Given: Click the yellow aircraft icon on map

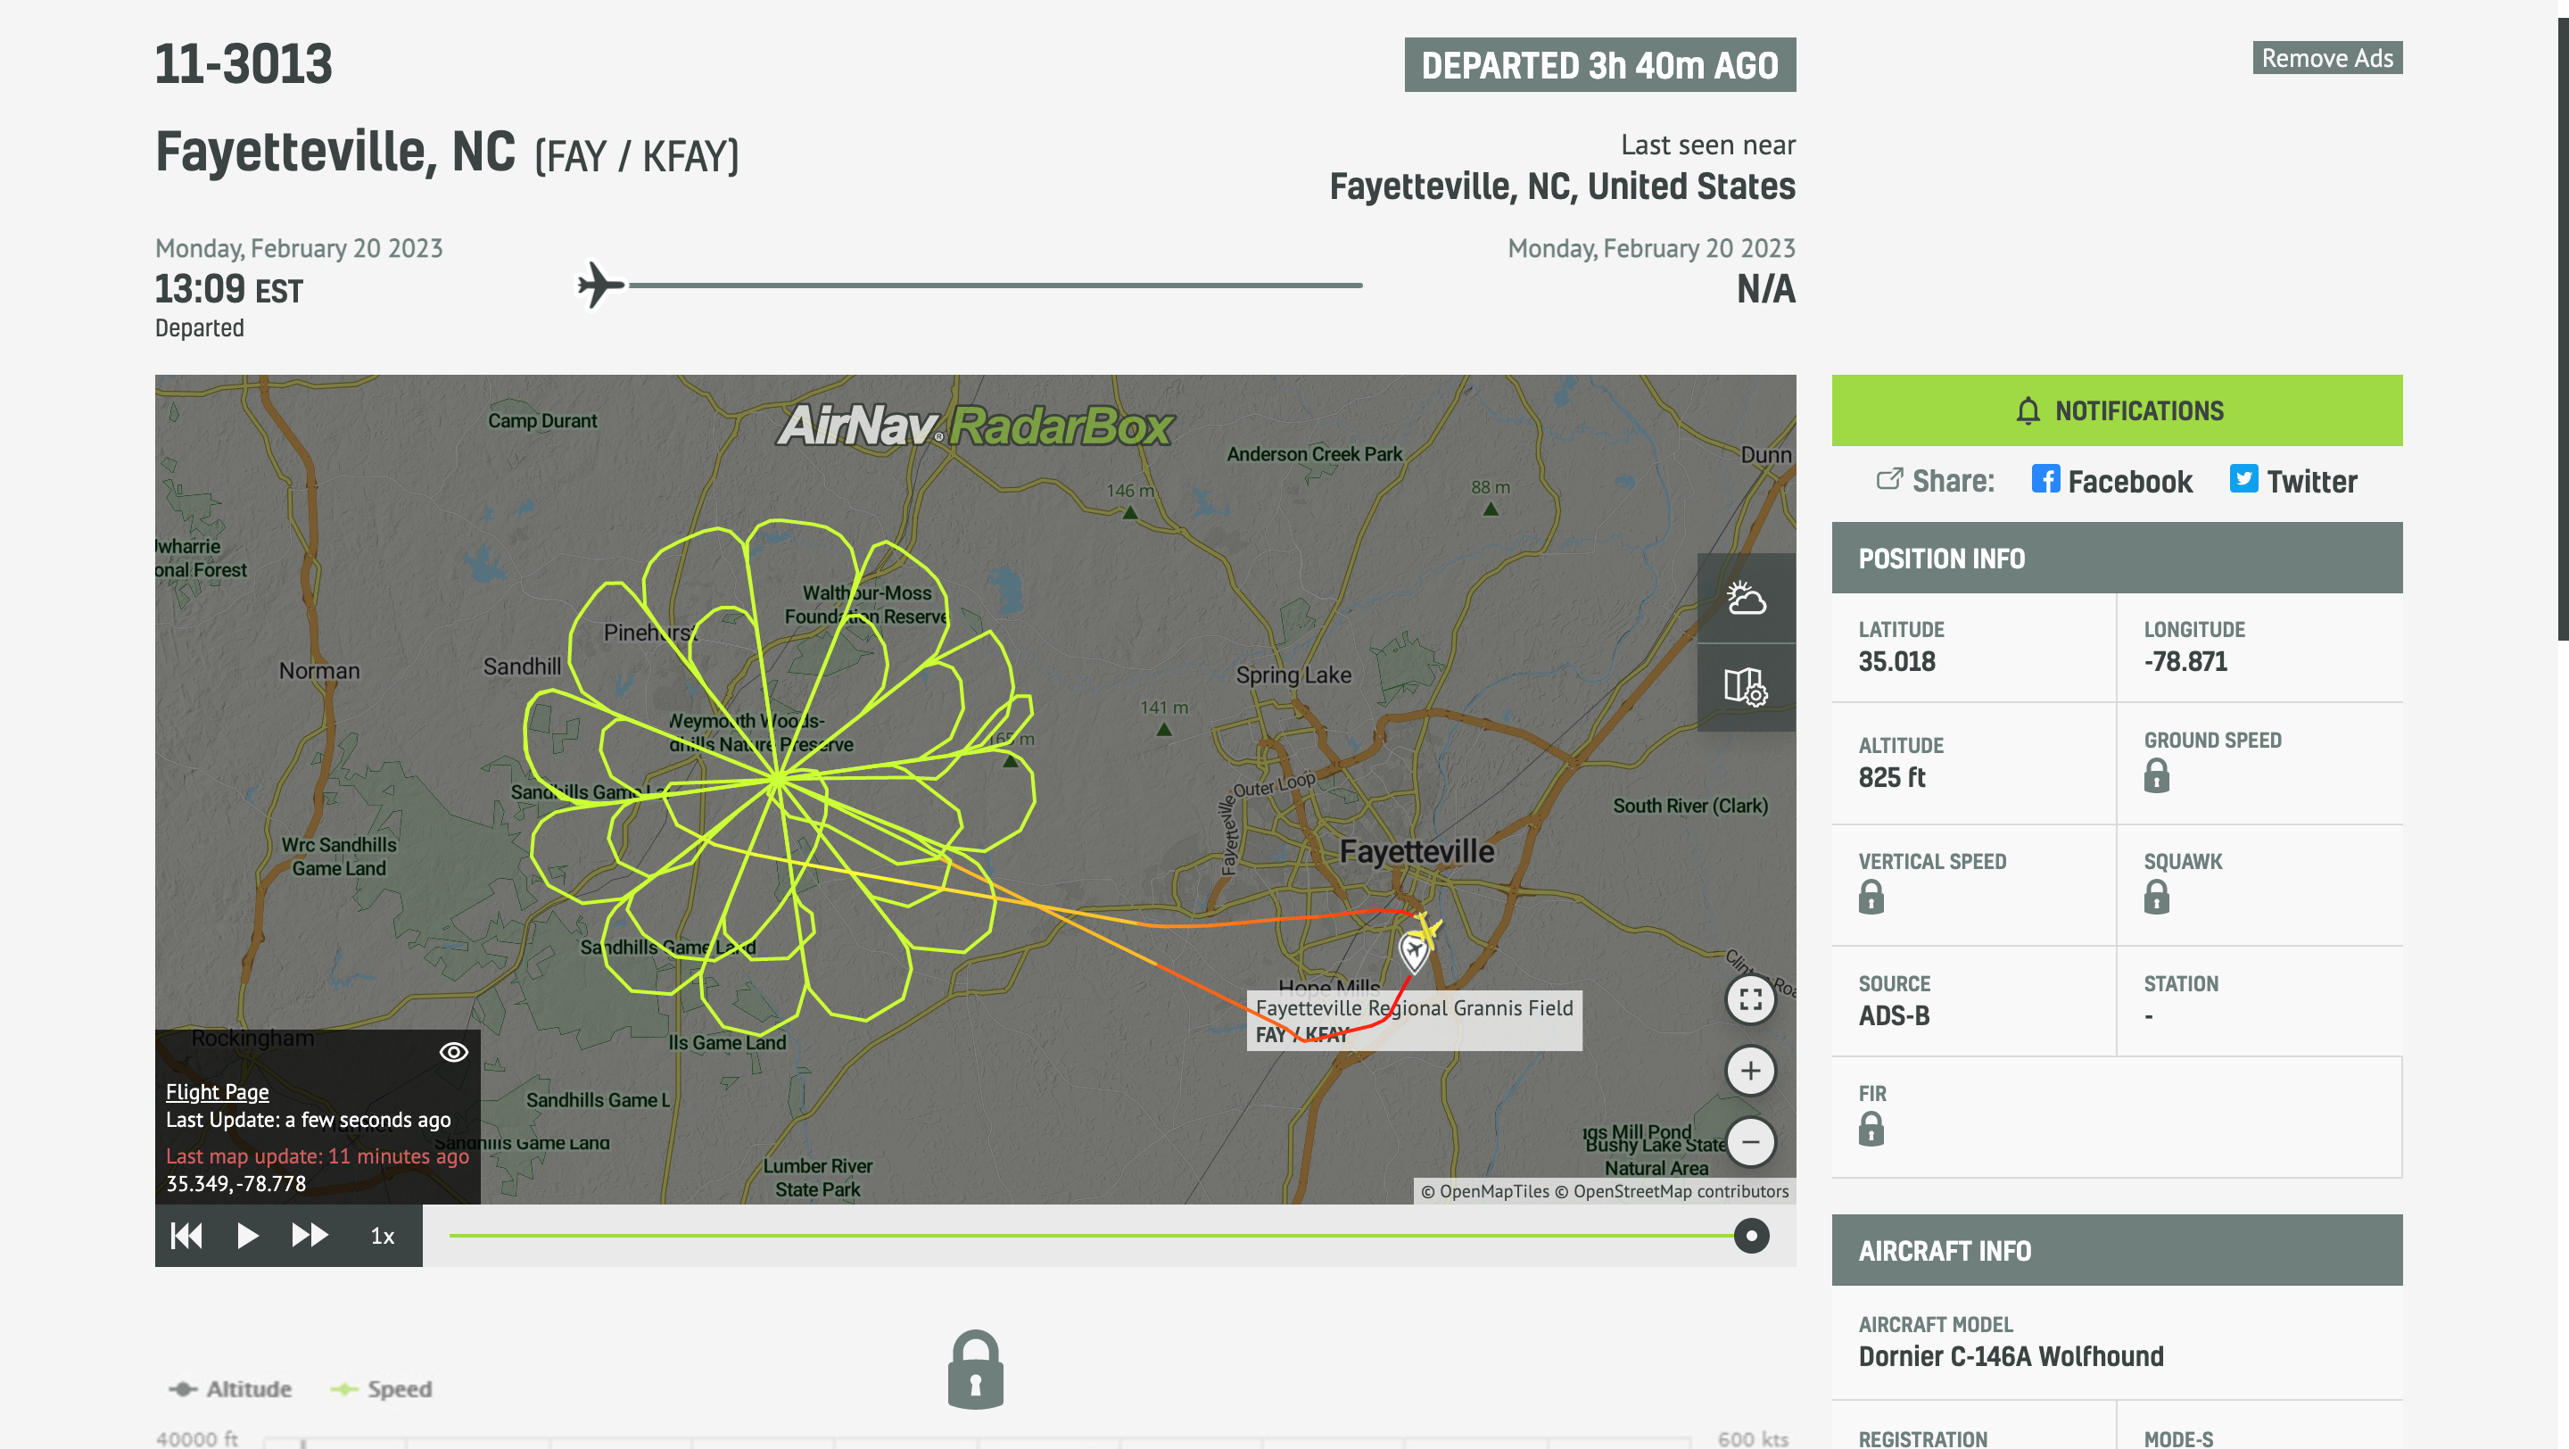Looking at the screenshot, I should pyautogui.click(x=1426, y=931).
